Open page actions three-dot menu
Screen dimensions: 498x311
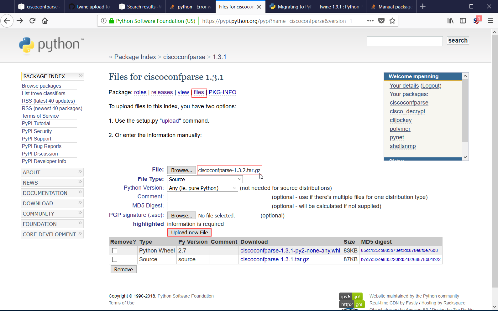[x=370, y=21]
